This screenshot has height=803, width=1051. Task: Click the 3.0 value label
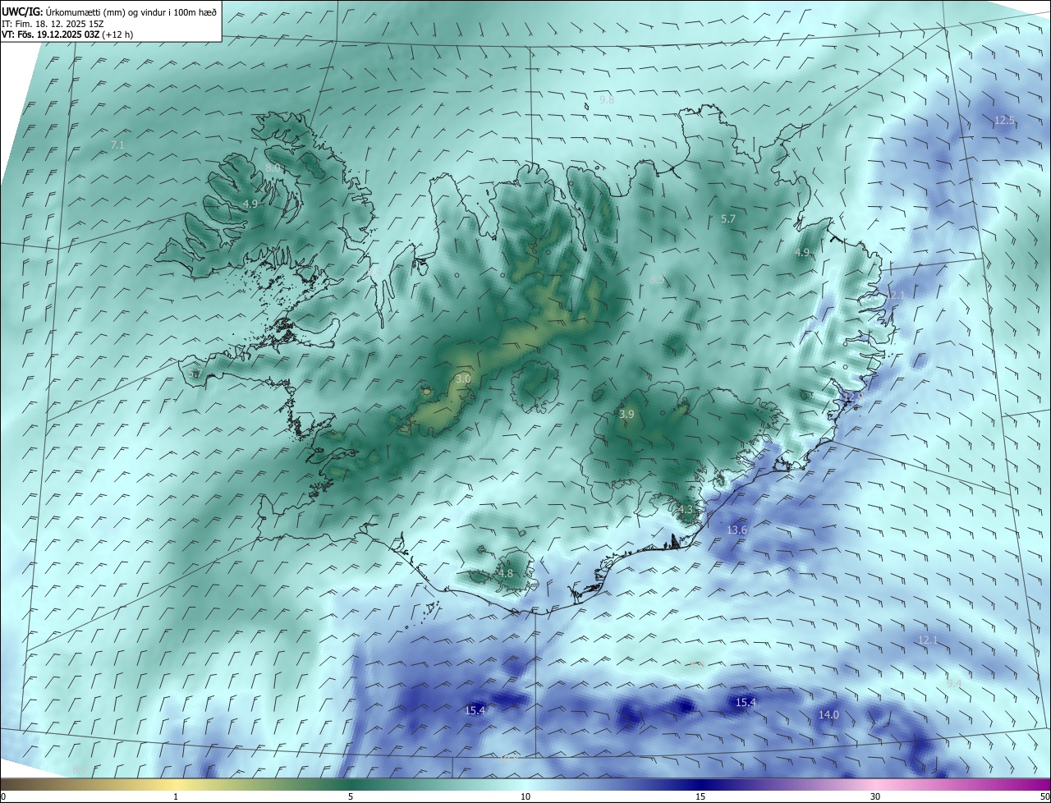(x=463, y=379)
